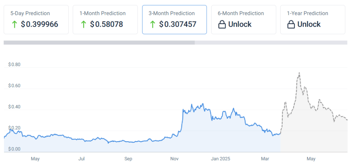The height and width of the screenshot is (166, 353).
Task: Click the 1-Year Prediction lock icon
Action: (291, 25)
